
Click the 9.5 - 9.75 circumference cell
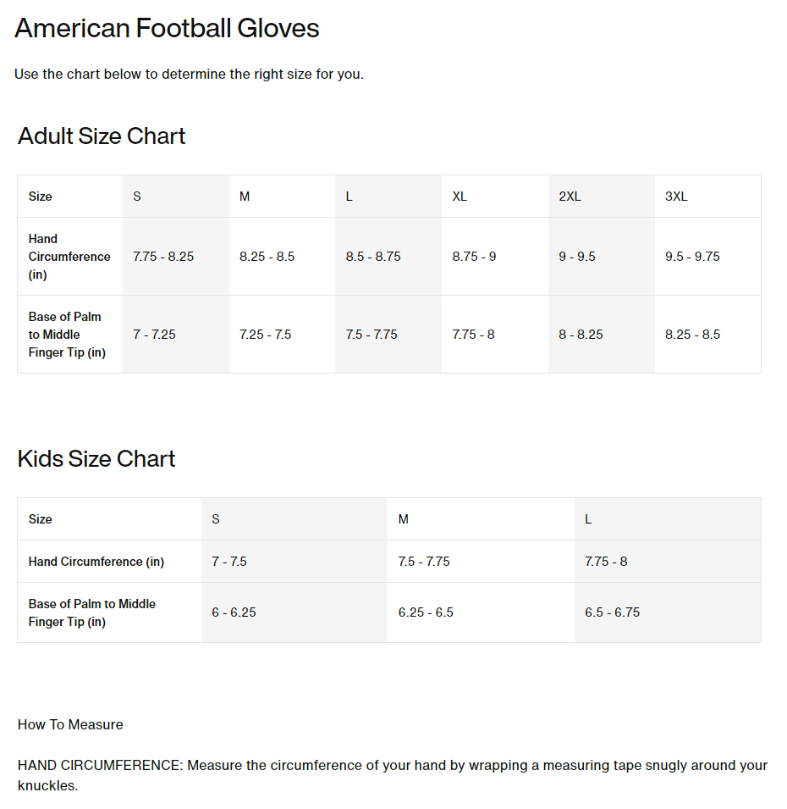pos(707,257)
